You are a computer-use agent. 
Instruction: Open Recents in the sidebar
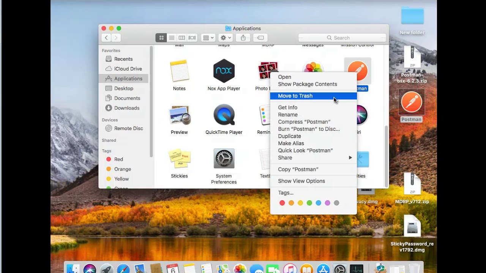click(123, 59)
